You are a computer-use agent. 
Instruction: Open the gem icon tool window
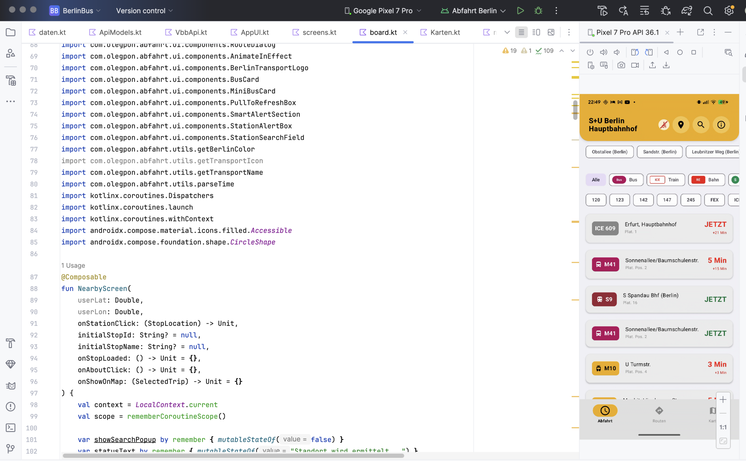11,364
